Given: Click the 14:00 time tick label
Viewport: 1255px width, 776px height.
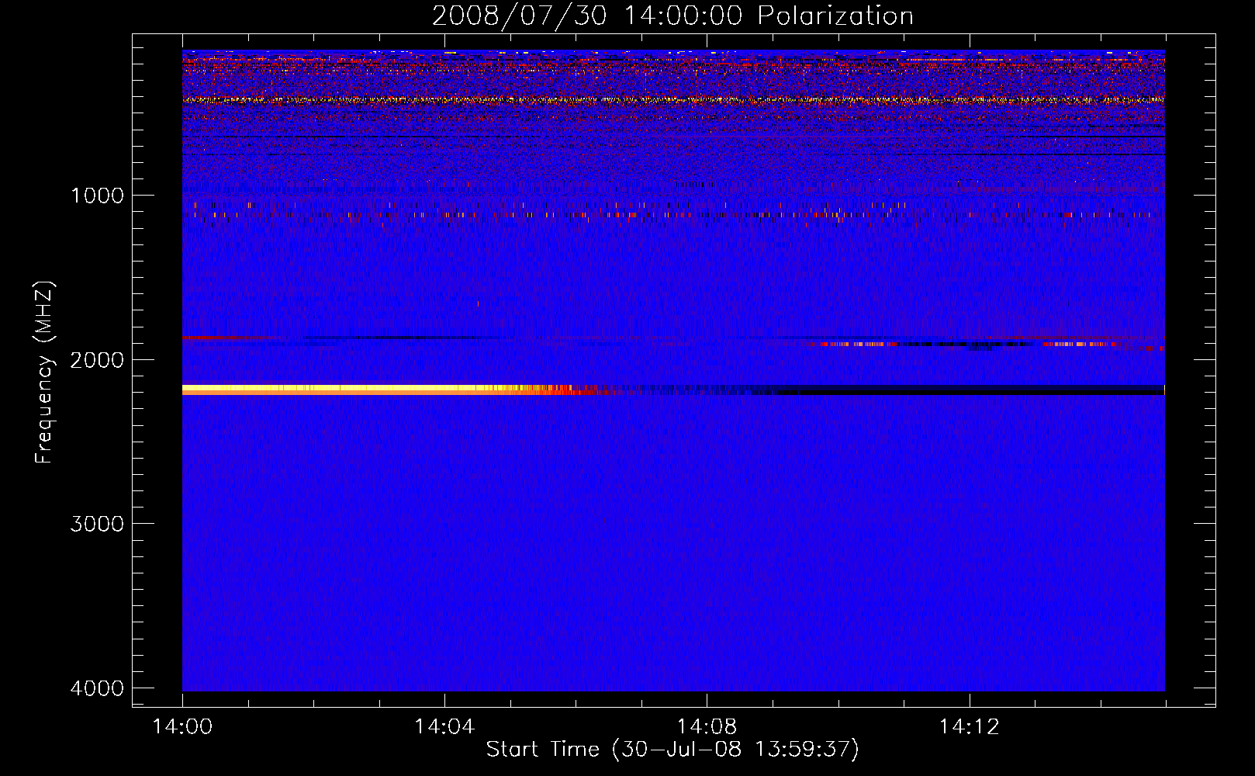Looking at the screenshot, I should (x=182, y=727).
